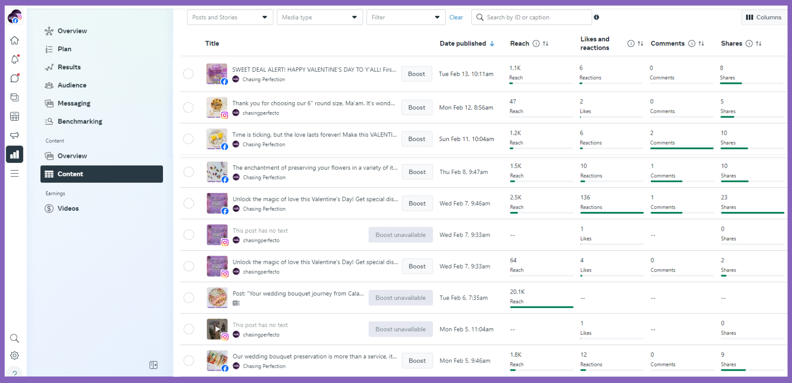The height and width of the screenshot is (383, 792).
Task: Click Likes and reactions info icon
Action: pos(631,44)
